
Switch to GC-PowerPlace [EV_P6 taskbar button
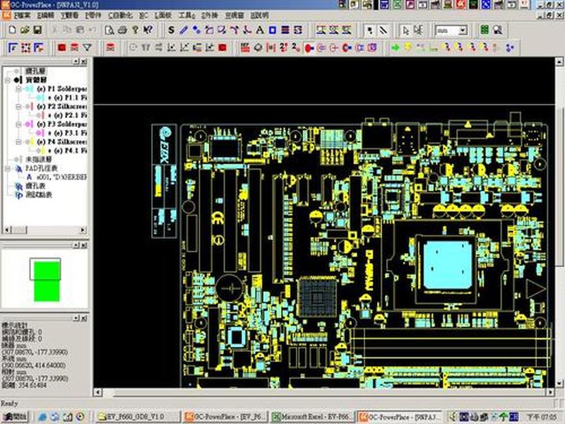225,416
